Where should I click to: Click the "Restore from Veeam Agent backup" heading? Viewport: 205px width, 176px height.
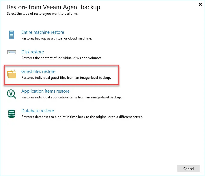coord(53,7)
